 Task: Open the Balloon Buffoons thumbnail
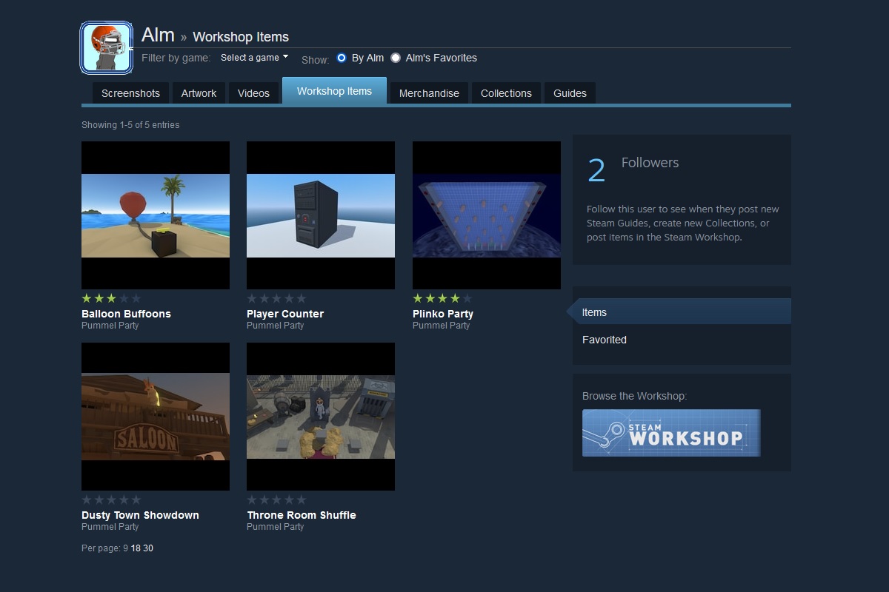156,215
